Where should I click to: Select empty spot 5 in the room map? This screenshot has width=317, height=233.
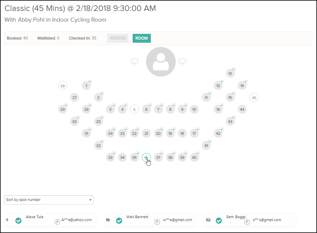click(134, 109)
